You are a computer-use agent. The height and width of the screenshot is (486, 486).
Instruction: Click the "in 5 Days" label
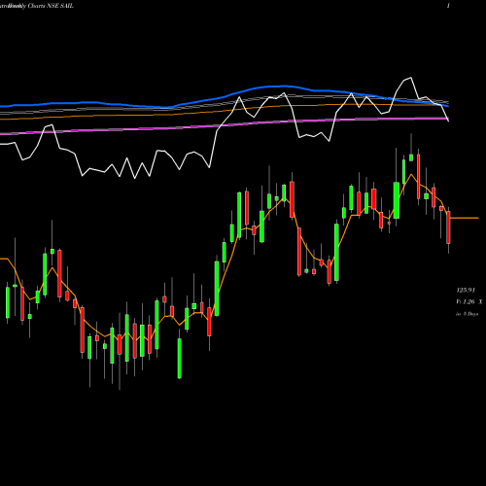467,314
